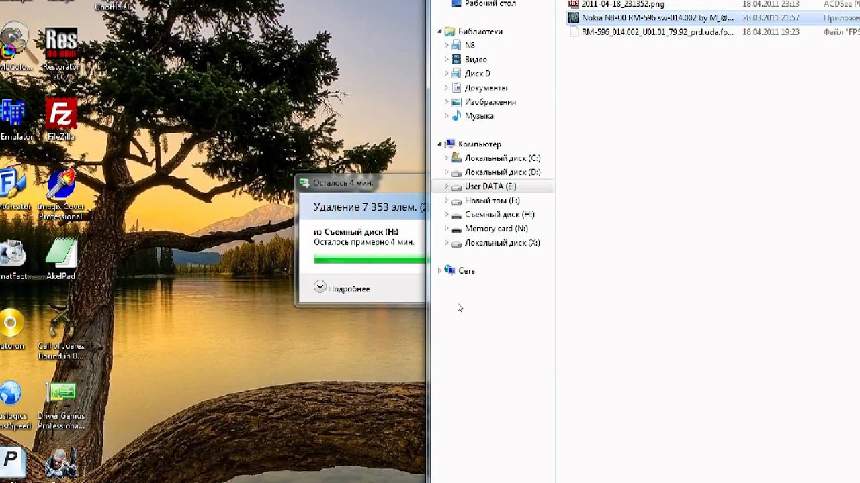Click the date 18.04.2011 23:13
This screenshot has height=483, width=860.
click(771, 4)
